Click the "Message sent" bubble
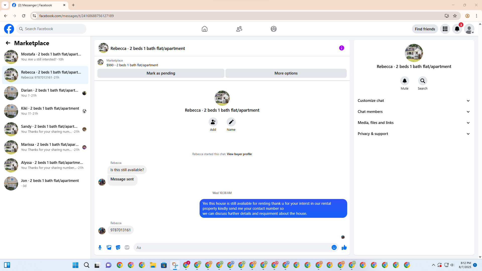The width and height of the screenshot is (482, 271). [122, 180]
